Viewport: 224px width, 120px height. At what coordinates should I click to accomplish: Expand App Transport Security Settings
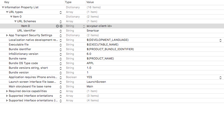(7, 35)
